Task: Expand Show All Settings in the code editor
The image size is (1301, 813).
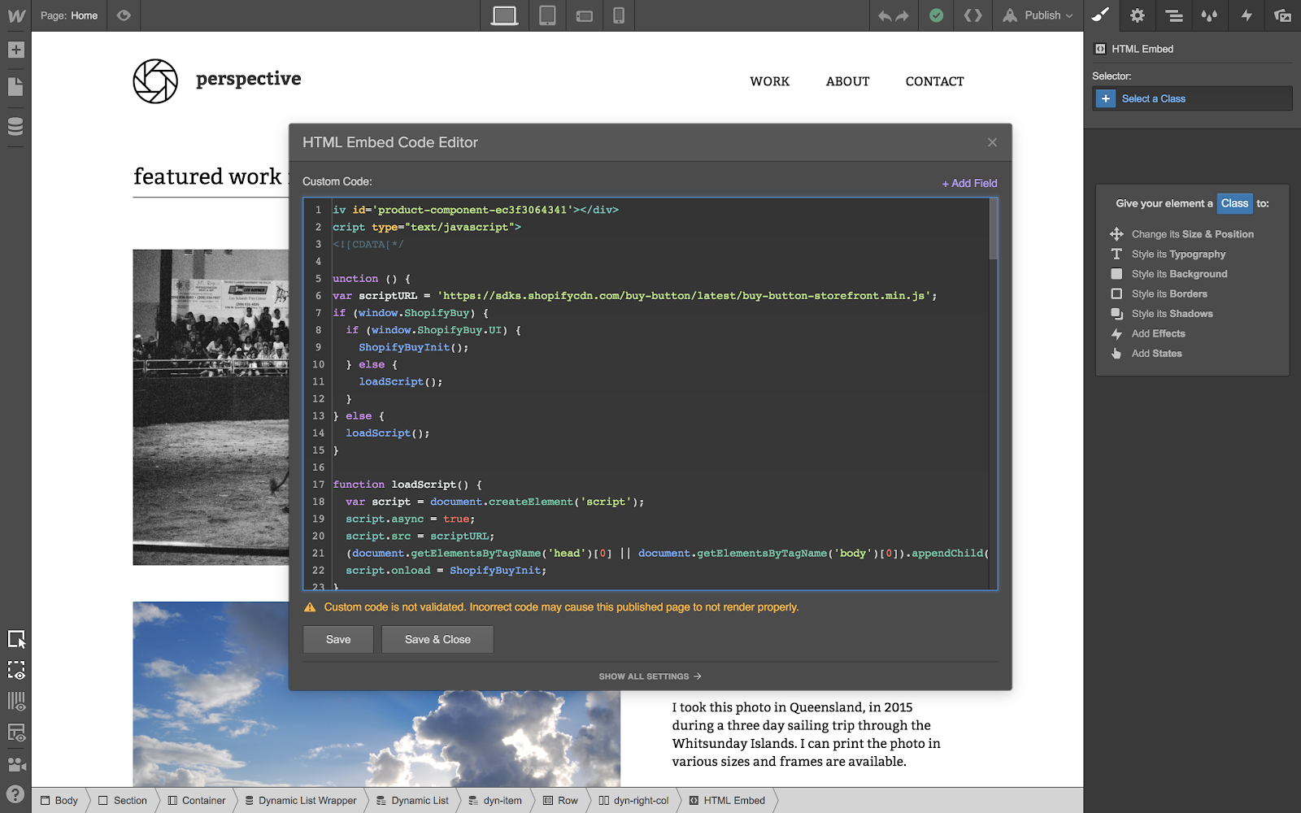Action: [x=648, y=676]
